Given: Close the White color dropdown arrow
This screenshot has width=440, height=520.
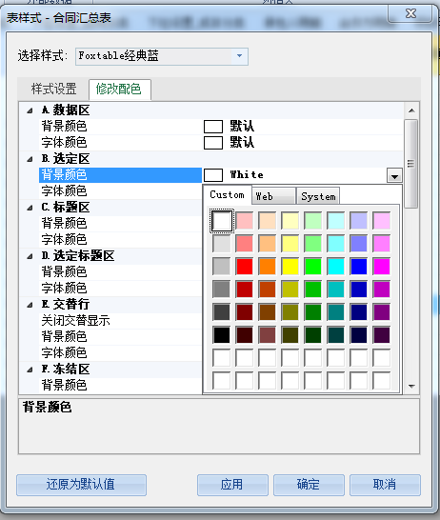Looking at the screenshot, I should click(x=394, y=175).
